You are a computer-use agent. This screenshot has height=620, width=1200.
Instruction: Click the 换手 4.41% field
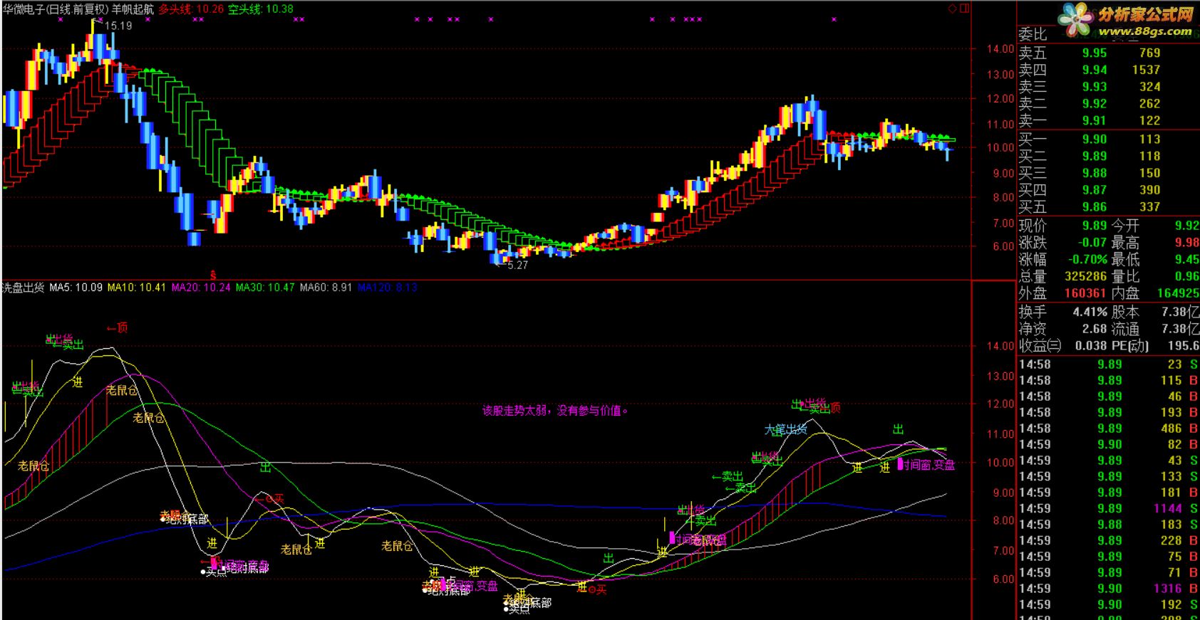(x=1062, y=312)
